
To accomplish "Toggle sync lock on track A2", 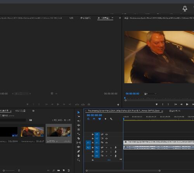I will coord(102,152).
